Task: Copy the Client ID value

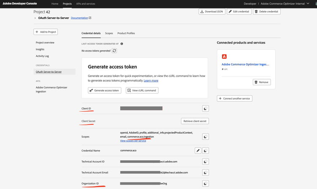Action: tap(205, 108)
